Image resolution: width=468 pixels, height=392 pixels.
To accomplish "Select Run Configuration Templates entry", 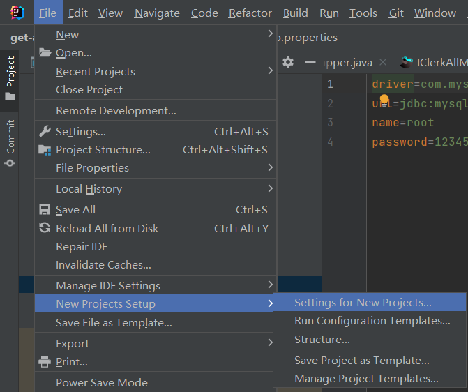I will 372,320.
